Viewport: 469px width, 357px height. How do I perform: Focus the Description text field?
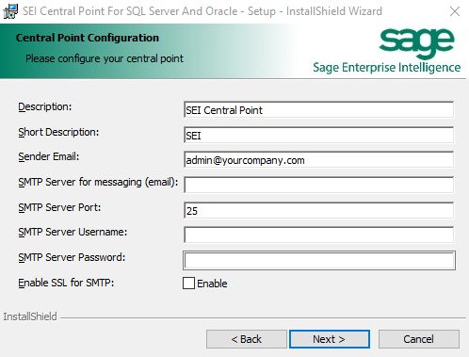point(318,110)
